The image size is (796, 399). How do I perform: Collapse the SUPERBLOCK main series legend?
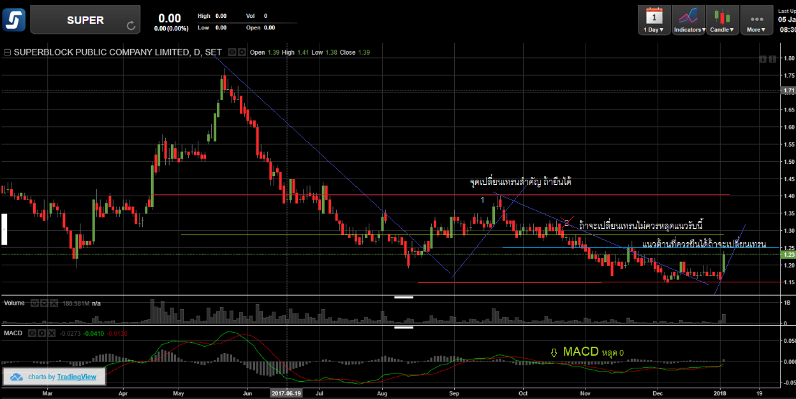tap(7, 52)
